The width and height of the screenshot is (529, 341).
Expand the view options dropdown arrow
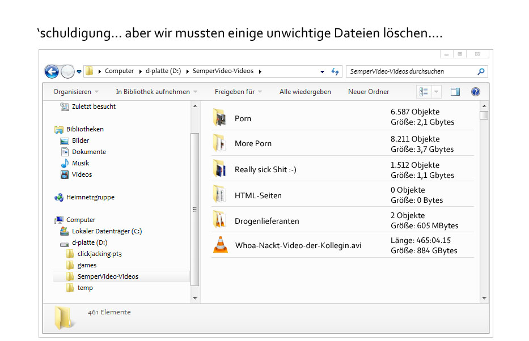(x=436, y=92)
